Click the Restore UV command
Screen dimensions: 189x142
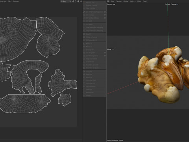tap(94, 93)
